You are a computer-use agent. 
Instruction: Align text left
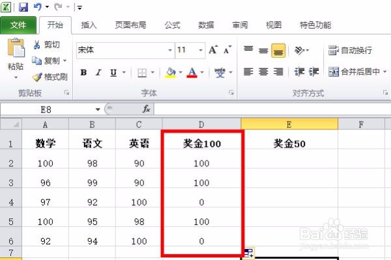(248, 72)
